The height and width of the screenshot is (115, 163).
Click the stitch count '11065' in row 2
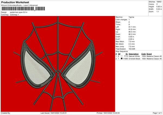pos(126,59)
